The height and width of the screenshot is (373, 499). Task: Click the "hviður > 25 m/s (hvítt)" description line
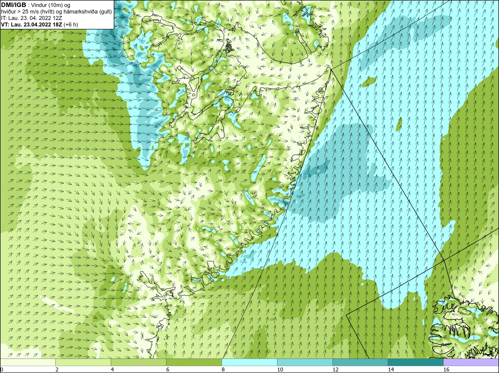click(56, 12)
